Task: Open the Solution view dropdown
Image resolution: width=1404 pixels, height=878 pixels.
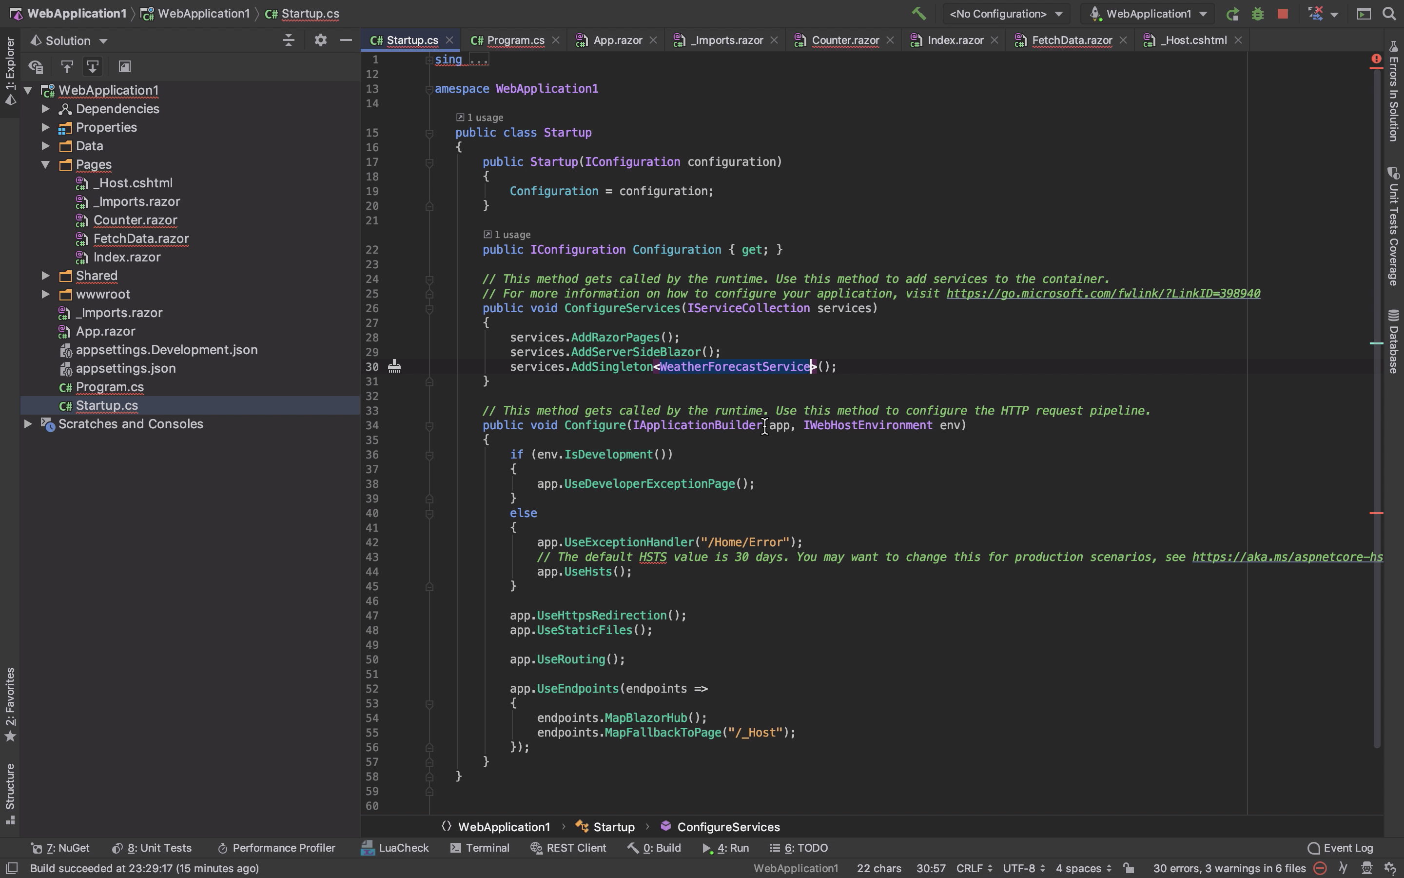Action: pos(69,40)
